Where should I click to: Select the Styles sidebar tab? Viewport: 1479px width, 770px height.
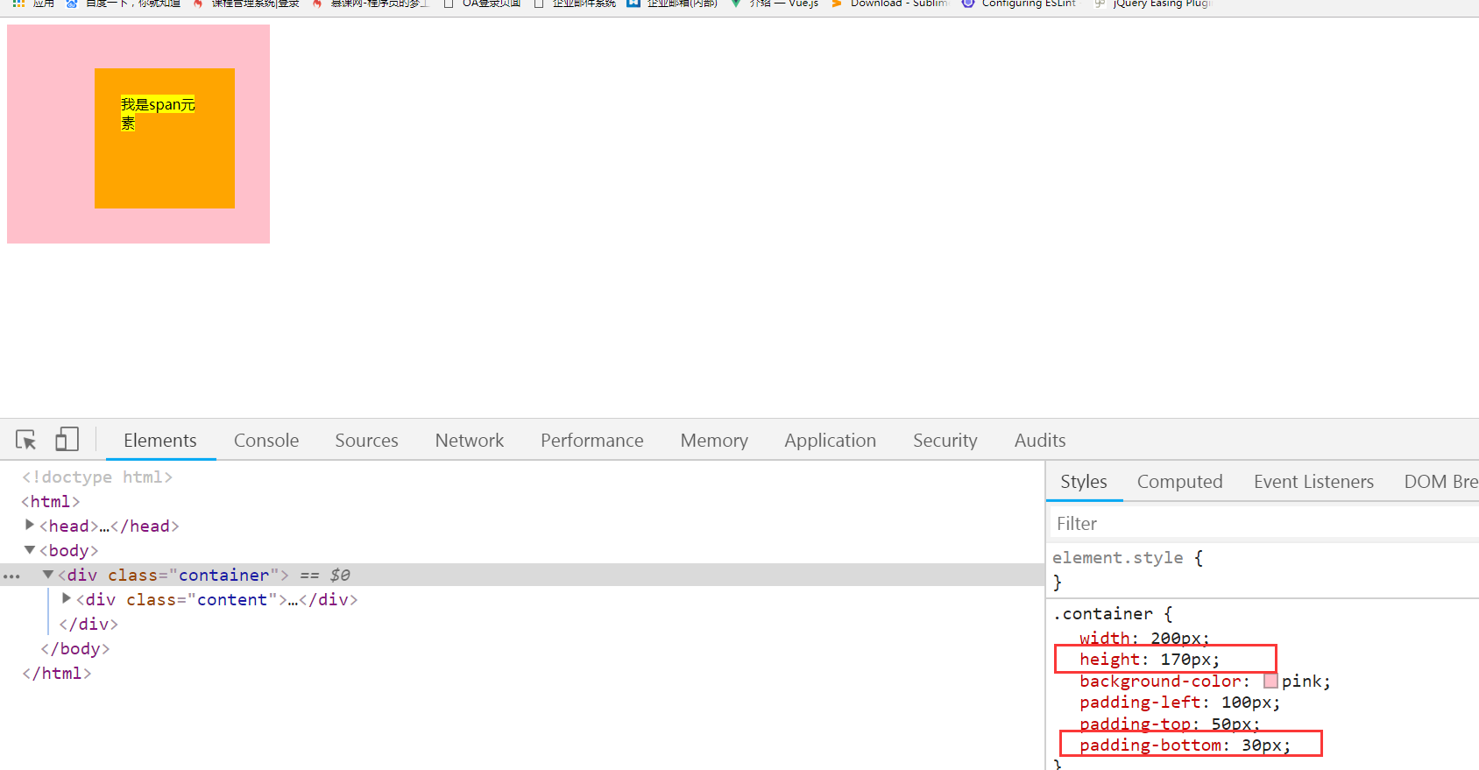click(1084, 481)
